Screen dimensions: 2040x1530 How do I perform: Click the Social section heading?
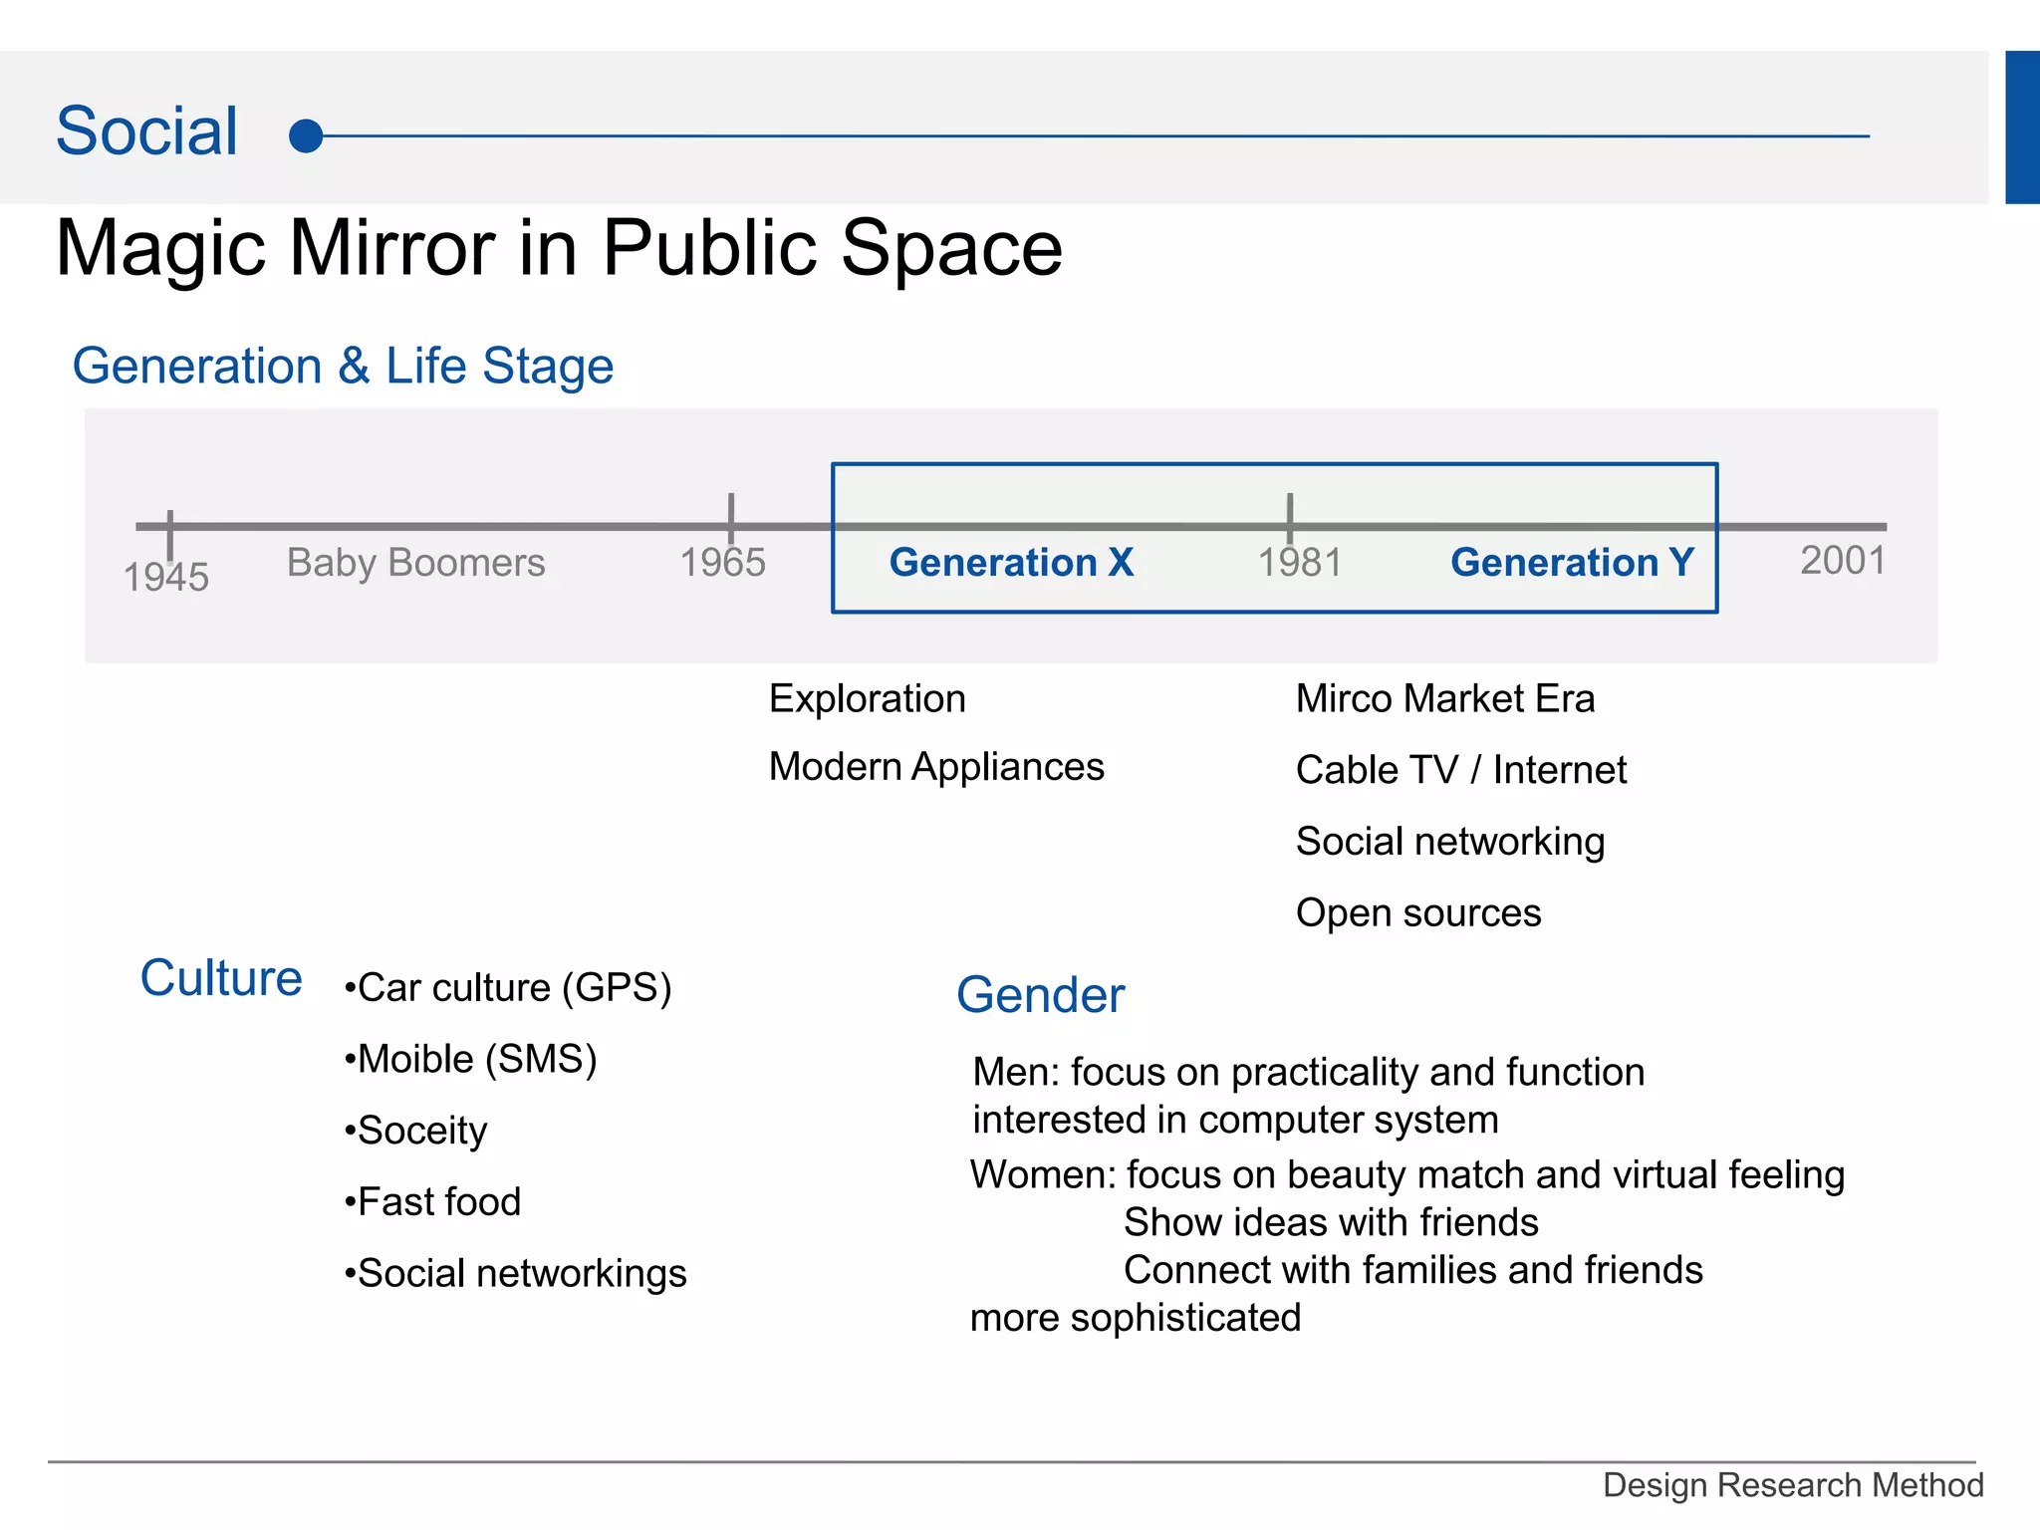[146, 130]
